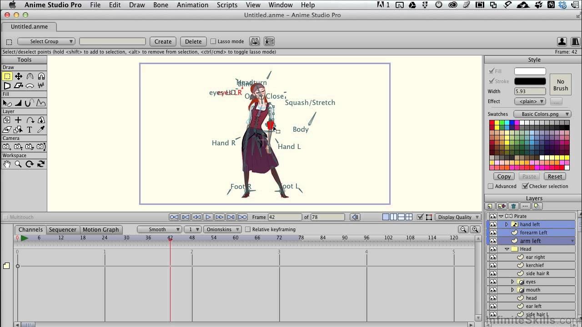Click the Create group button
The image size is (582, 327).
point(163,41)
